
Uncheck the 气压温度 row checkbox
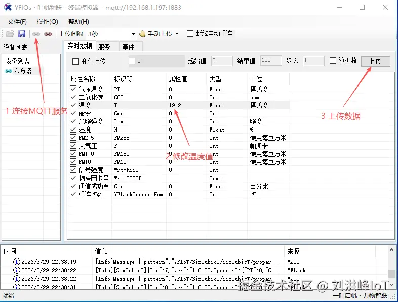pos(73,89)
